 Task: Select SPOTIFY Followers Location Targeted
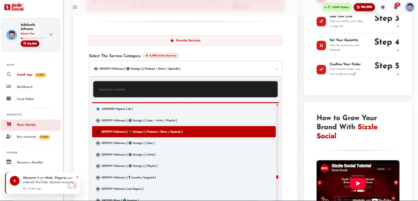pyautogui.click(x=184, y=178)
